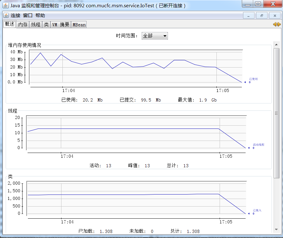This screenshot has width=283, height=238.
Task: Click the scroll down arrow of vertical scrollbar
Action: point(276,229)
